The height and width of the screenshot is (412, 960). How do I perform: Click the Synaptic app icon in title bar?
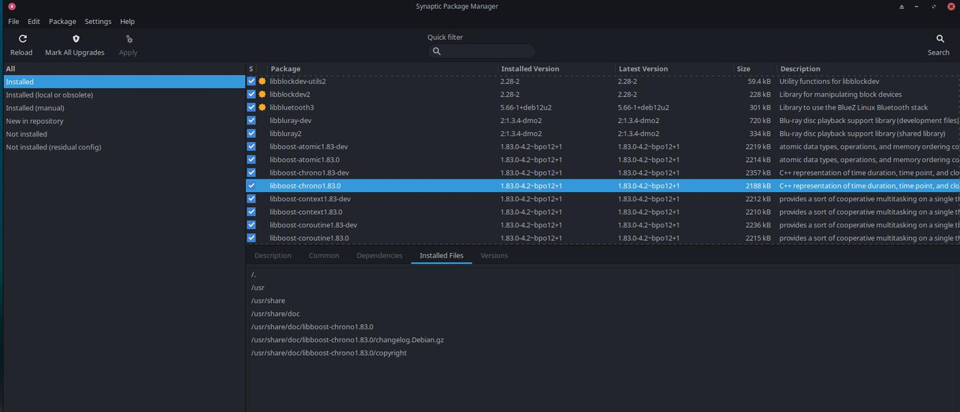pos(11,7)
